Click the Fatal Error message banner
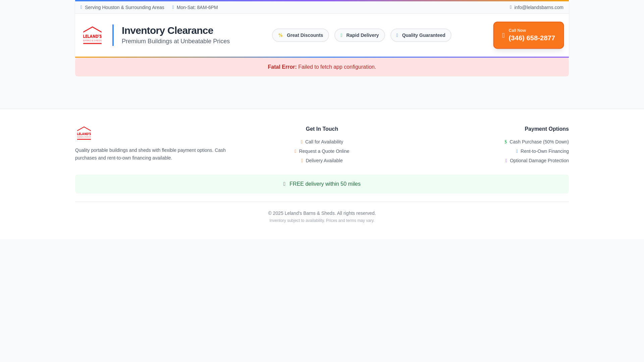Screen dimensions: 644x362 [322, 67]
